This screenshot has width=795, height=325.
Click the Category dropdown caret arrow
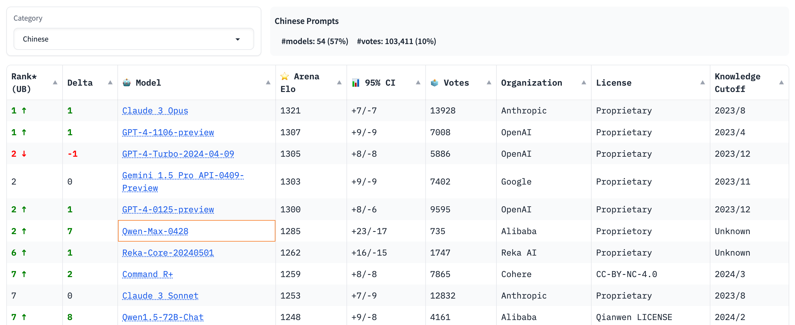tap(238, 39)
